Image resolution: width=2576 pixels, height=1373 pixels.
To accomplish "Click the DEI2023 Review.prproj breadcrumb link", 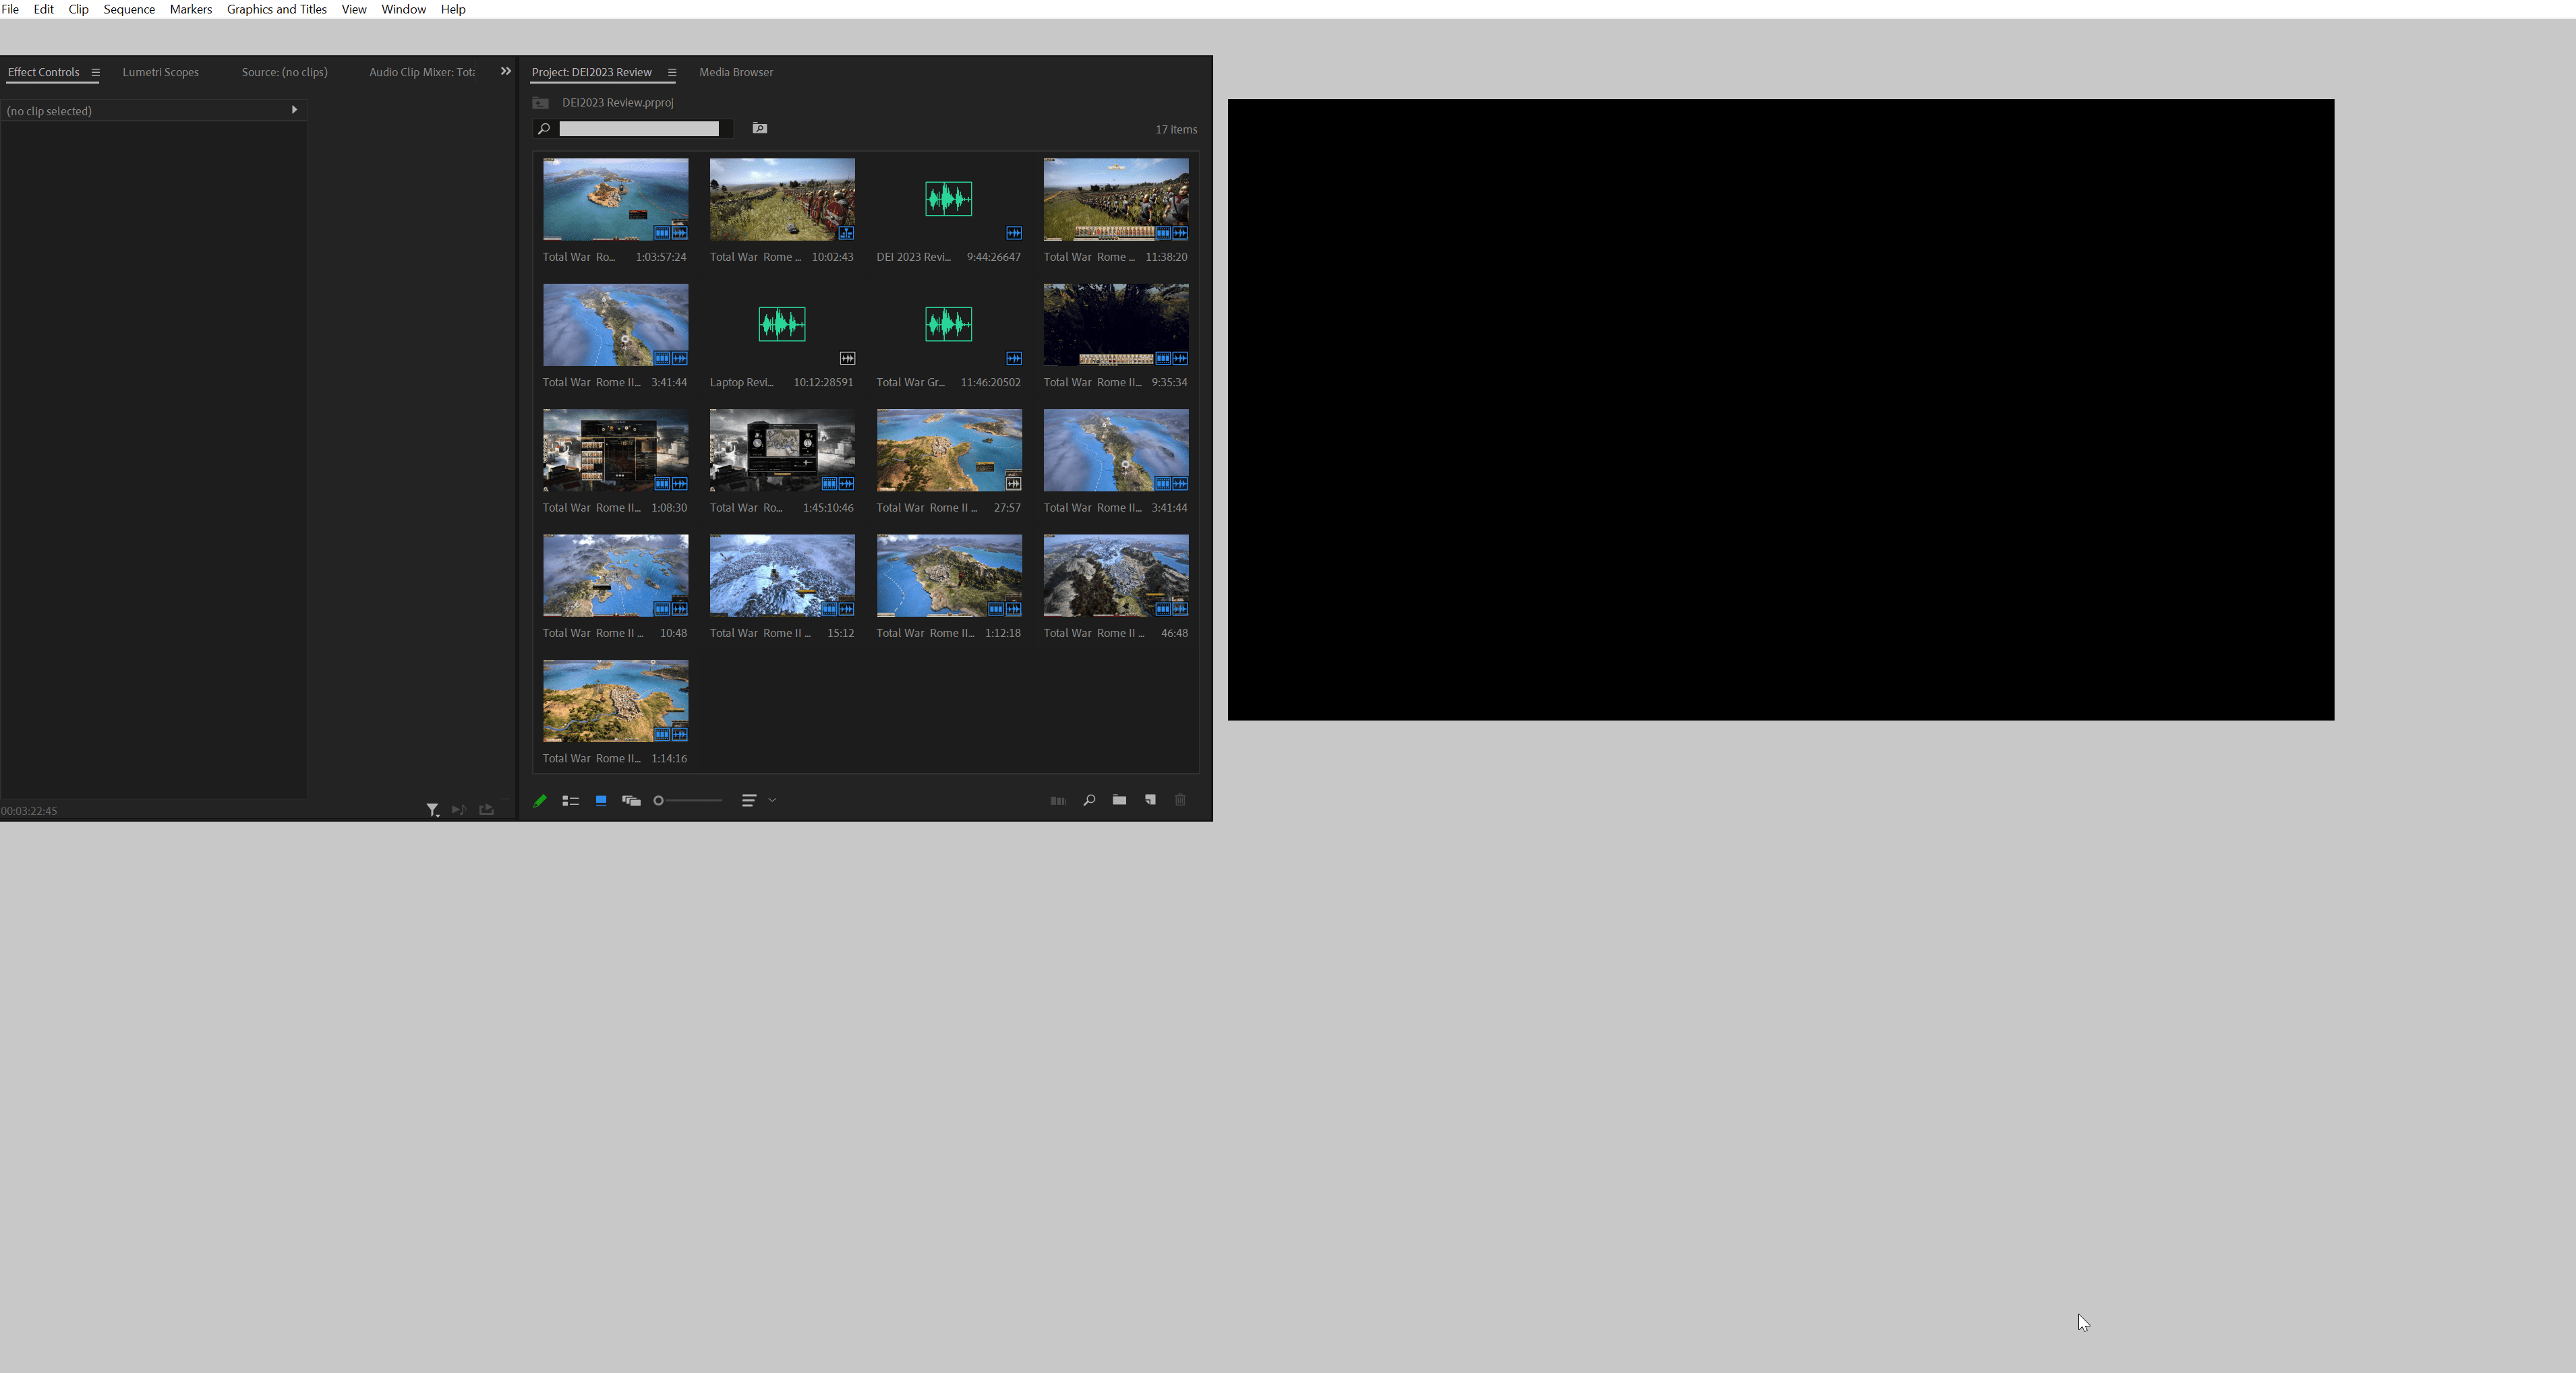I will [617, 102].
